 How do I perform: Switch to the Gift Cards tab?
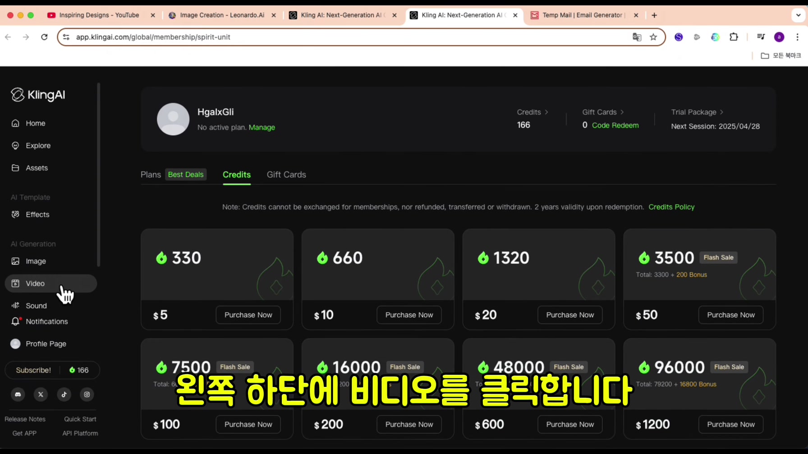tap(286, 174)
